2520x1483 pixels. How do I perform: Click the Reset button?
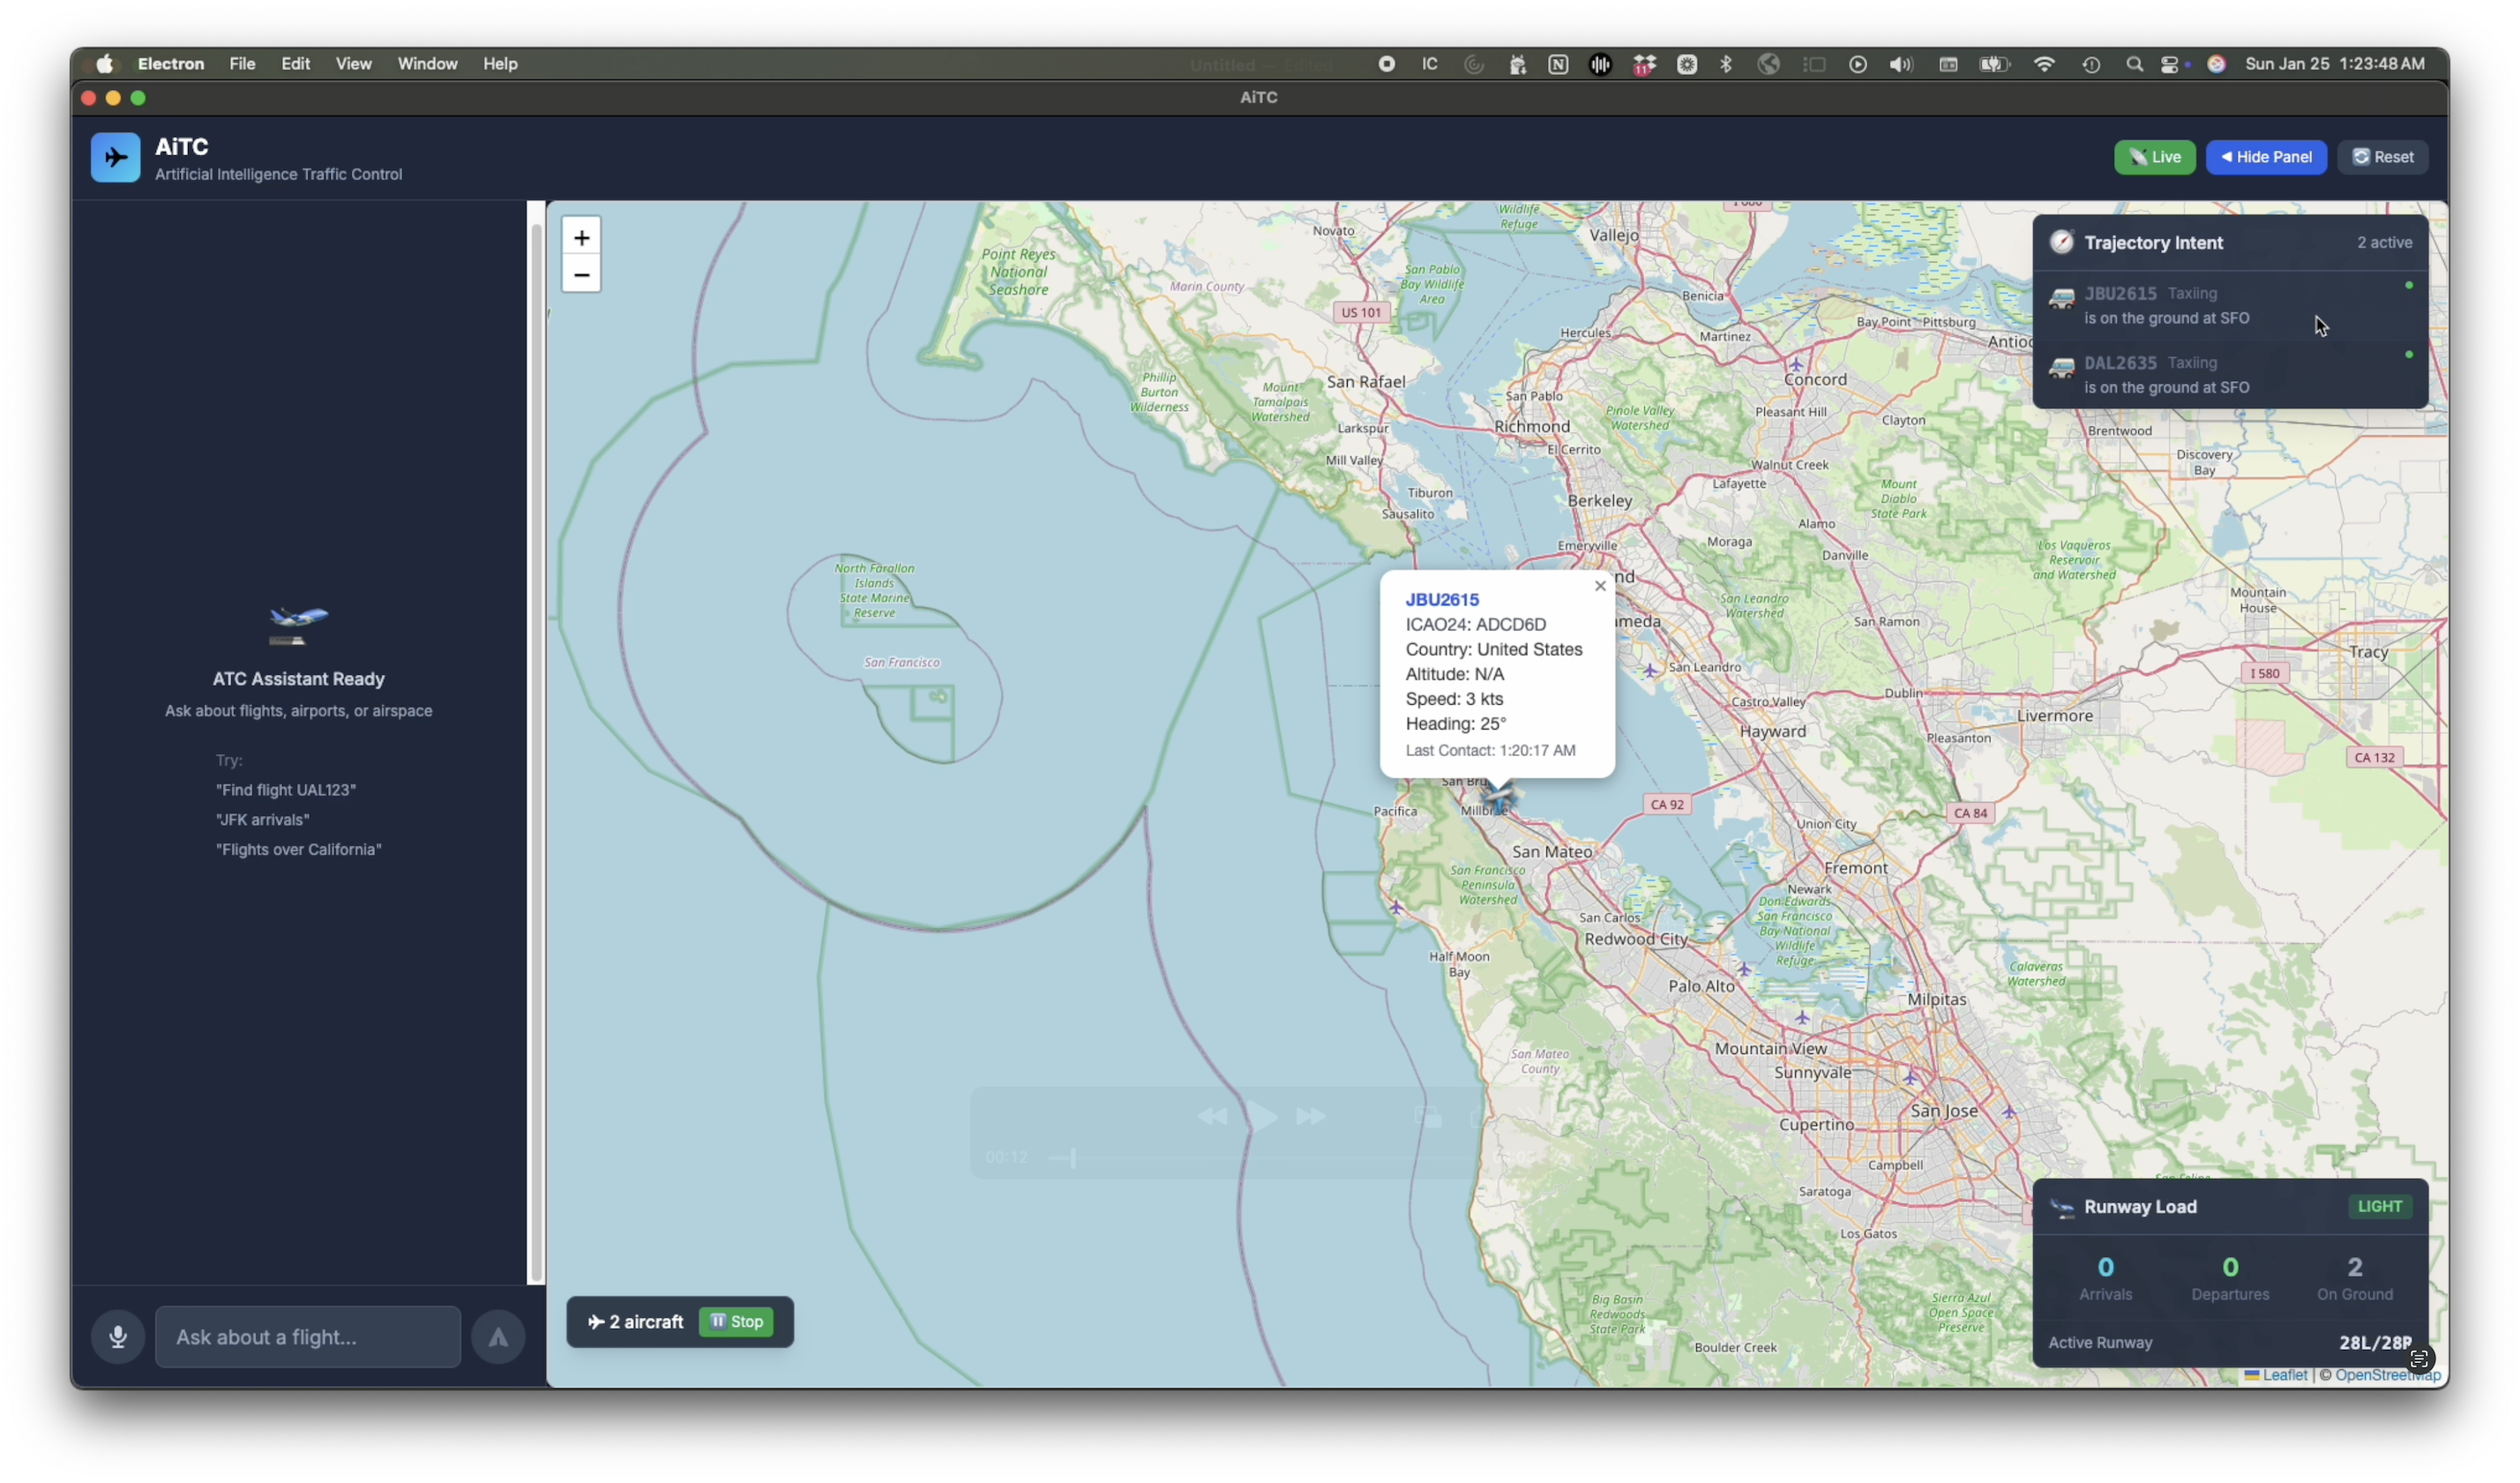pyautogui.click(x=2382, y=157)
